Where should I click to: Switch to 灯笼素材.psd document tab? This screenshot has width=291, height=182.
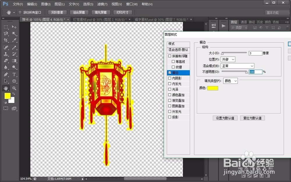[100, 19]
